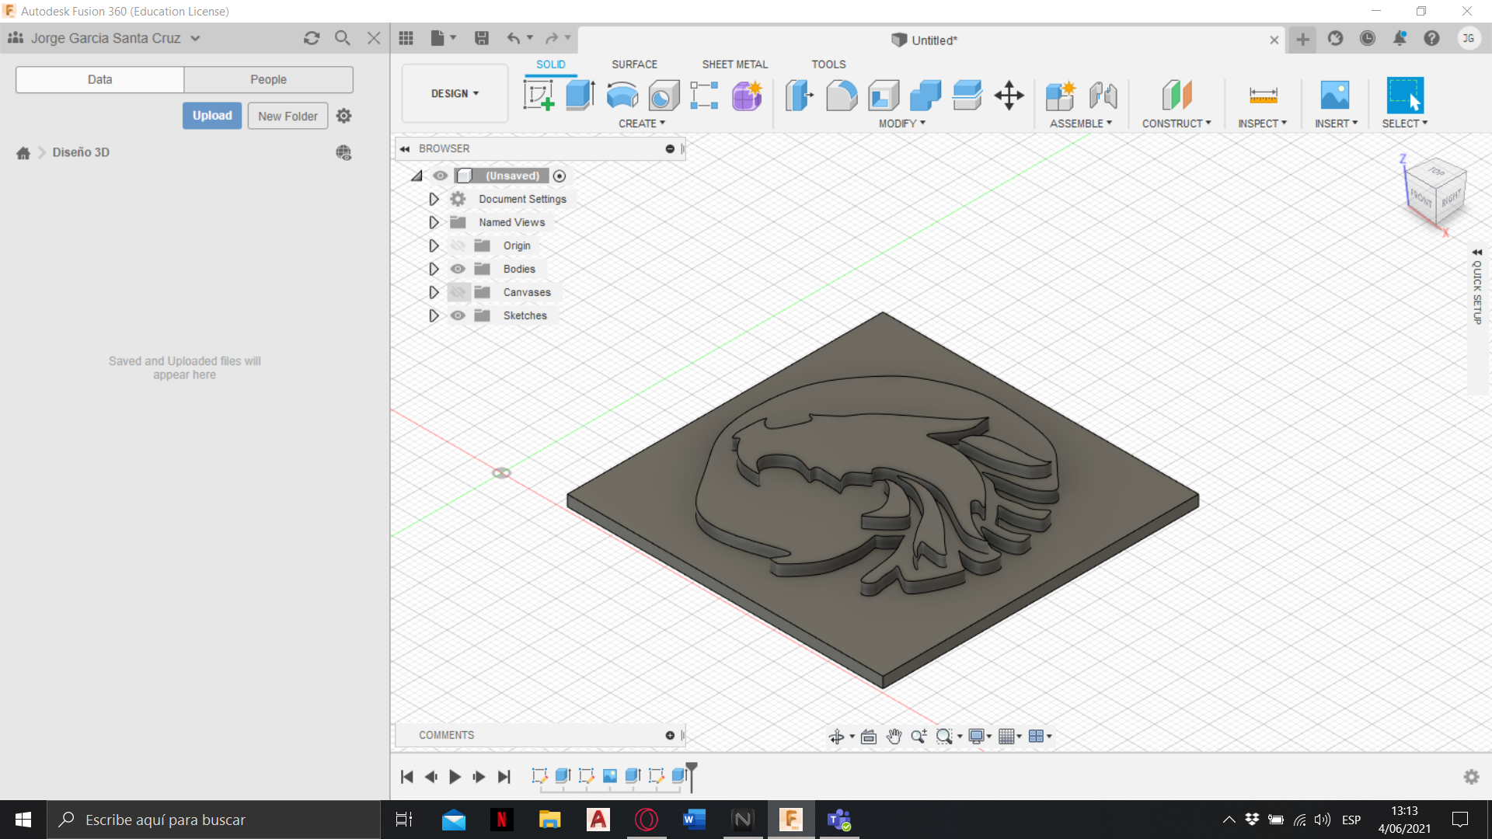This screenshot has width=1492, height=839.
Task: Open the Insert image tool
Action: pos(1335,96)
